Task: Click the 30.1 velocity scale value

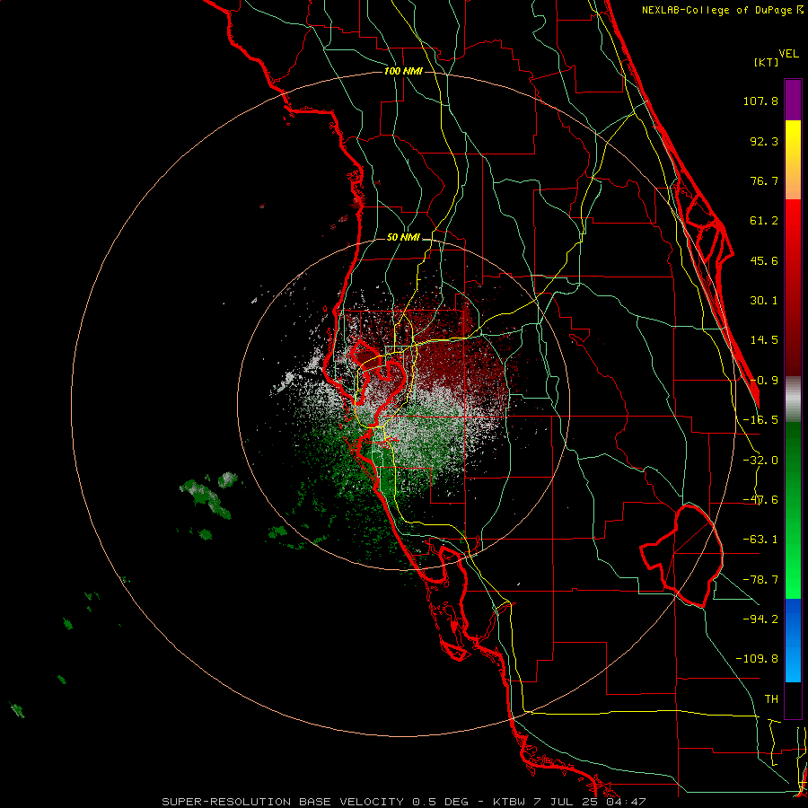Action: click(x=764, y=301)
